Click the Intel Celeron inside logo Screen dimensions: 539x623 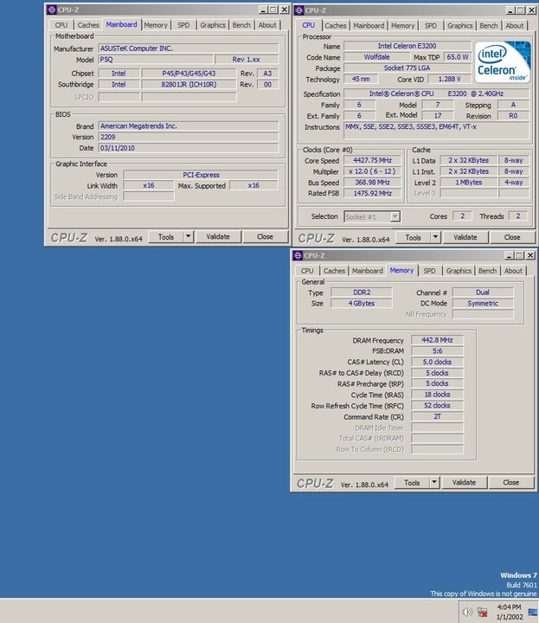point(503,62)
